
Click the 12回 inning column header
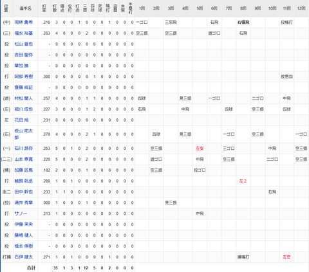tap(301, 8)
